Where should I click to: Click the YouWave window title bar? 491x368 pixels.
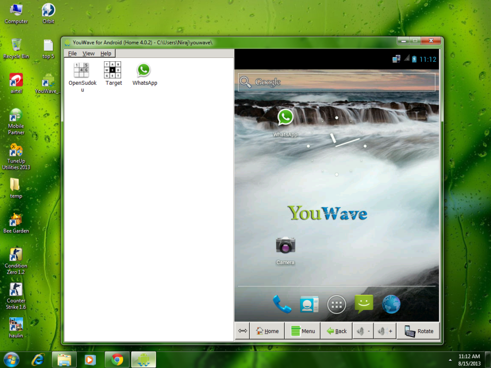pos(230,42)
